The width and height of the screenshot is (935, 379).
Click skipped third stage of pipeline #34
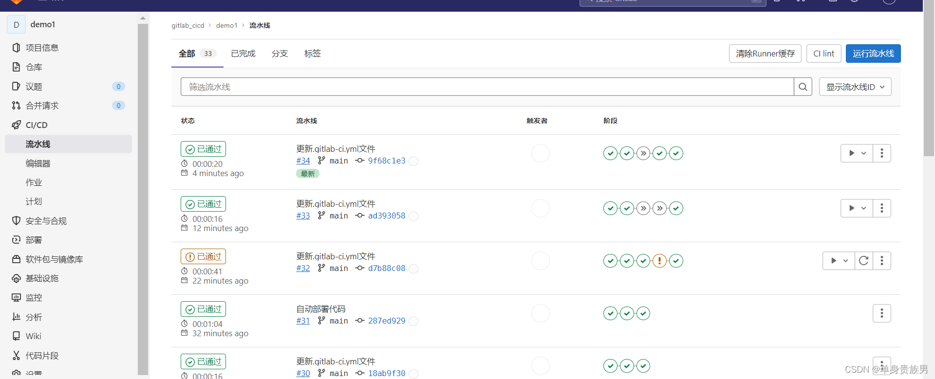pyautogui.click(x=643, y=153)
